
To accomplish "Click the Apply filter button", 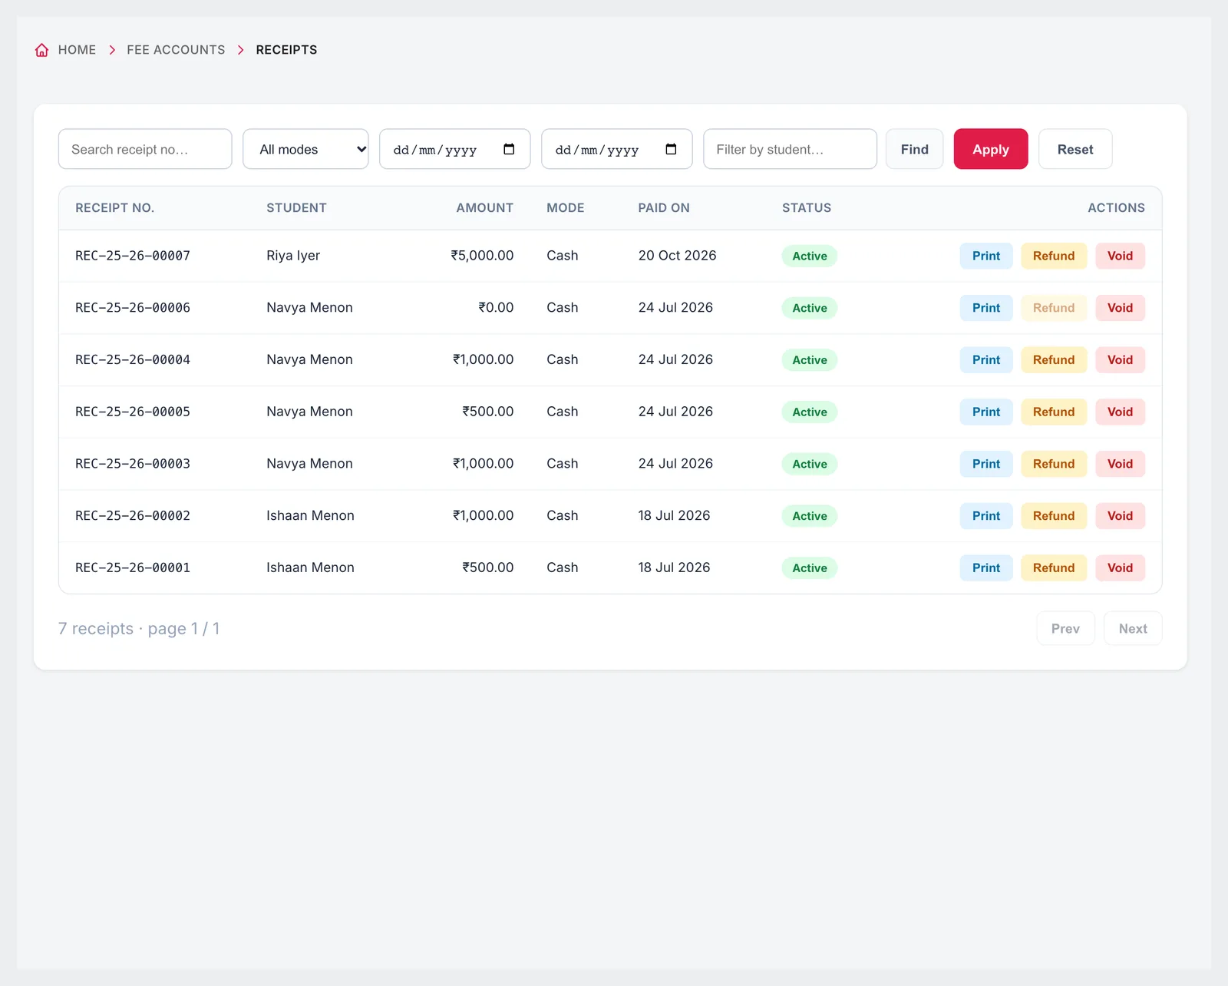I will click(991, 149).
